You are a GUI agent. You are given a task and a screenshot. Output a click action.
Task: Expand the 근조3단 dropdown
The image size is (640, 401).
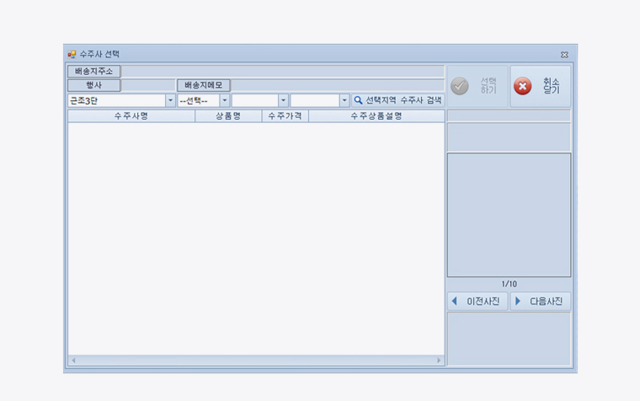(171, 100)
